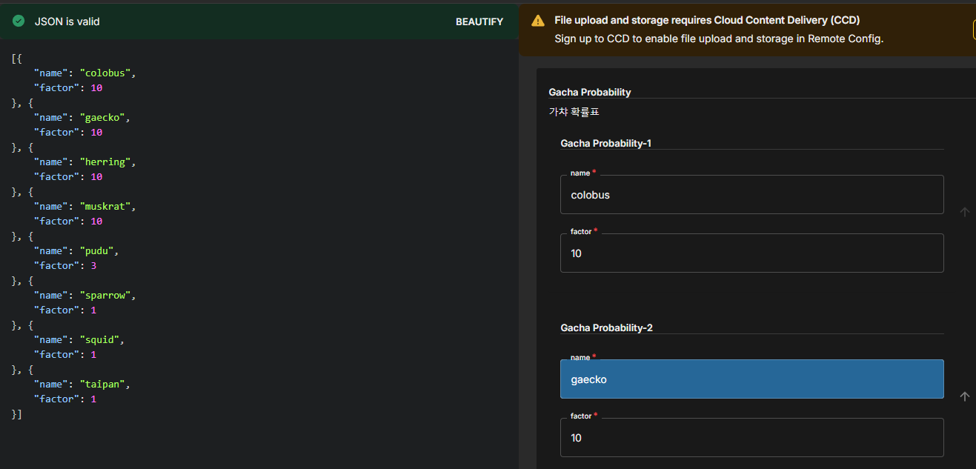Click the 'Gacha Probability-2' subheading
This screenshot has width=976, height=469.
click(x=606, y=327)
